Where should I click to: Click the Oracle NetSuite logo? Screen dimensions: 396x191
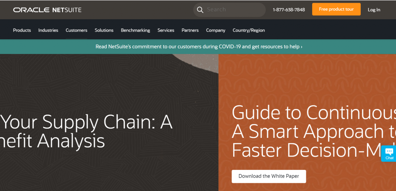click(47, 10)
